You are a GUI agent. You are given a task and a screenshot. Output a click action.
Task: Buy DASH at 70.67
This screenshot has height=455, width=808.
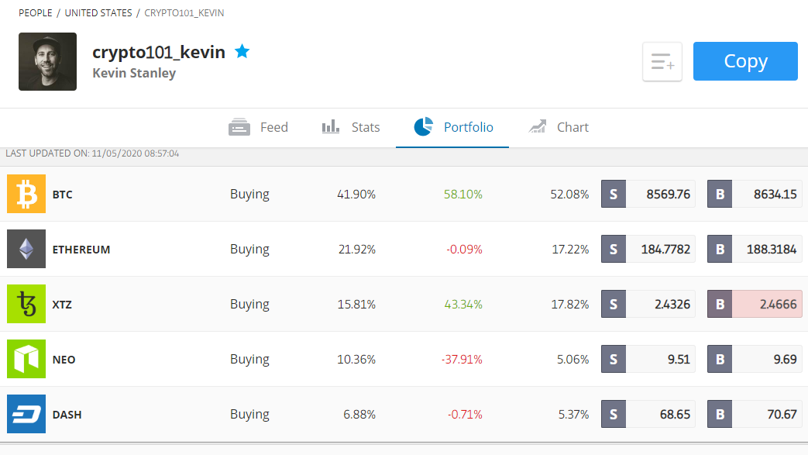click(755, 414)
